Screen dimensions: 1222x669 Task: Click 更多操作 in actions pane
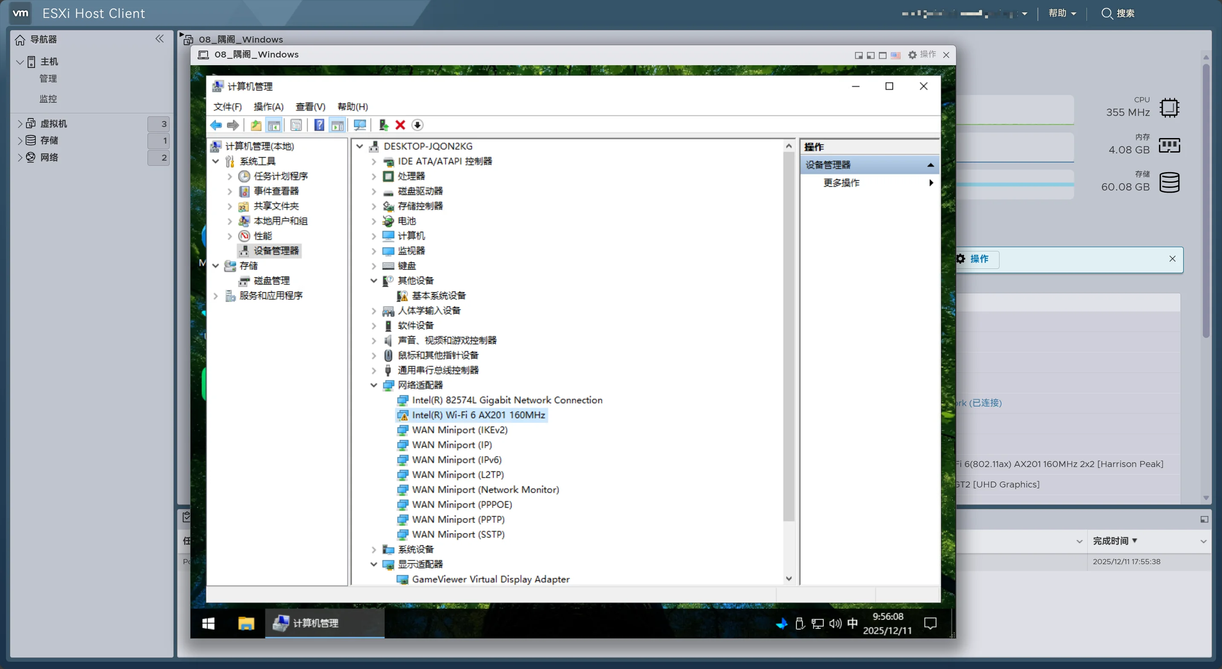coord(841,183)
